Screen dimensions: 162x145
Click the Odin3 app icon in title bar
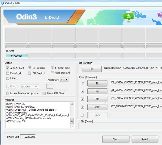(x=2, y=3)
